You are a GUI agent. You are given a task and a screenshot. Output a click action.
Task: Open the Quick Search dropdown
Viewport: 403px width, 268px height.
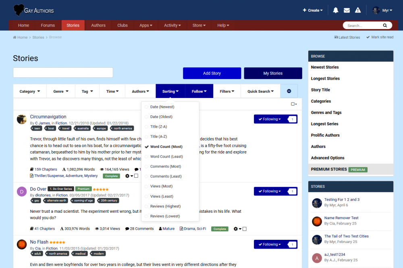tap(260, 91)
